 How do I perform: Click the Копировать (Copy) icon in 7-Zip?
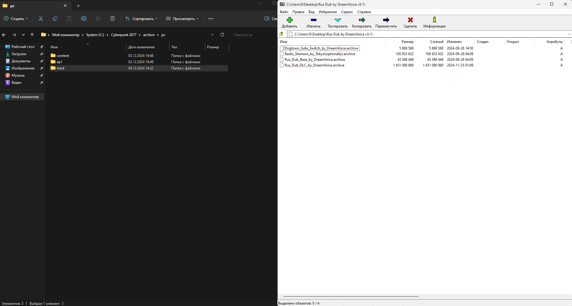point(362,20)
